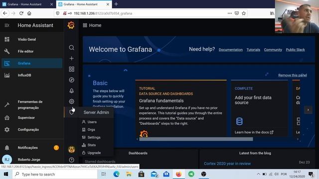Select Upgrade in Server Admin menu
319x179 pixels.
pos(94,153)
